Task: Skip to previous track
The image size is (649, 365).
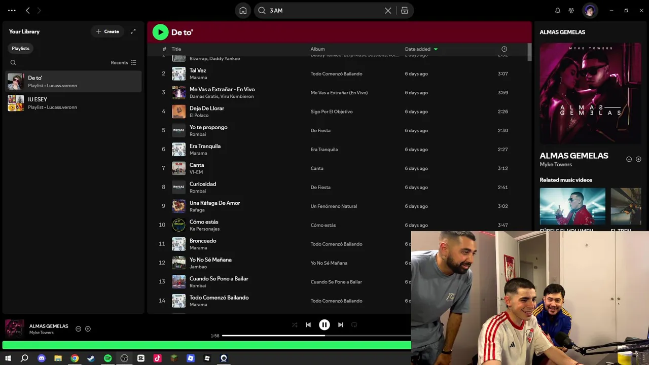Action: point(308,325)
